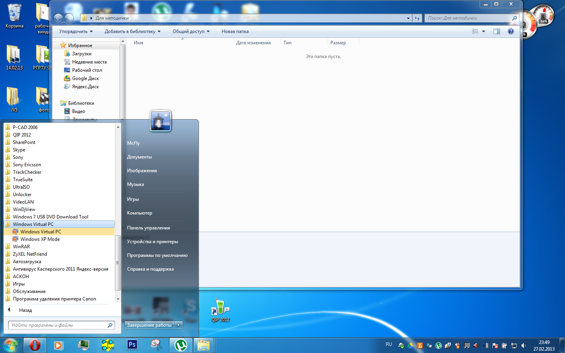Open the Snipping Tool taskbar icon
Screen dimensions: 565x353
[157, 345]
